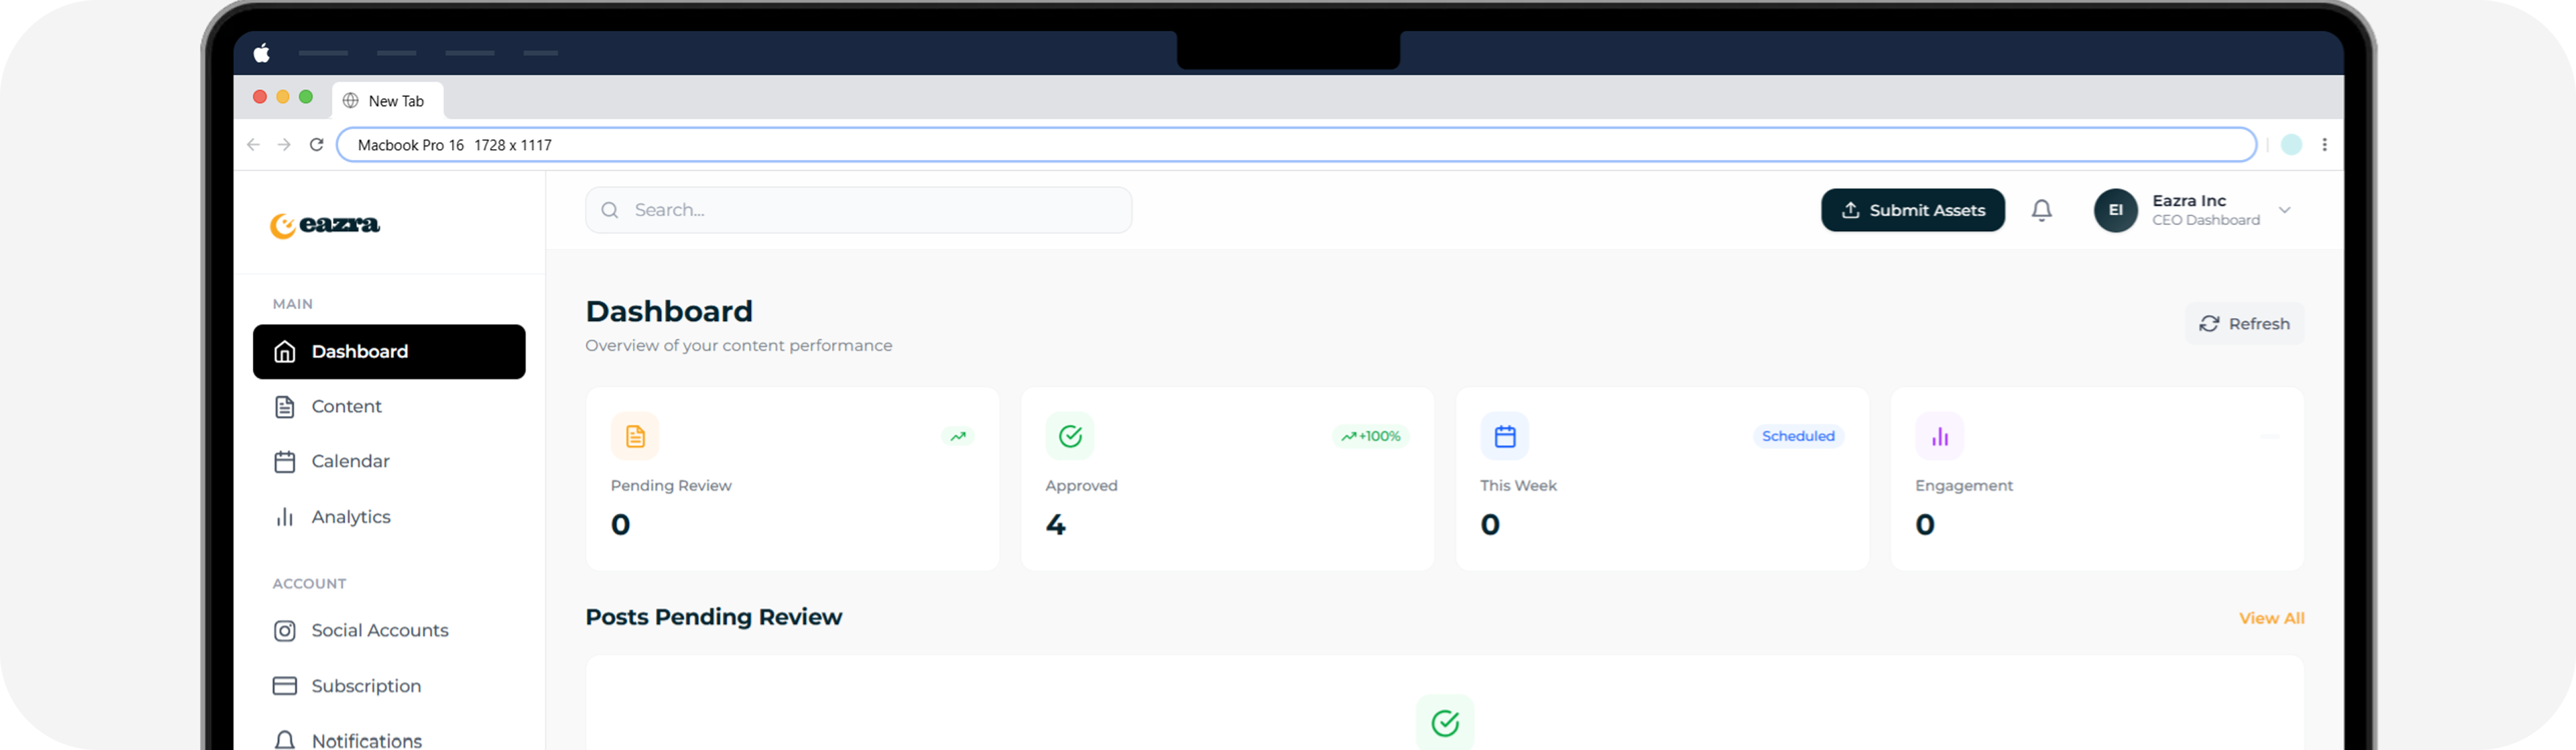This screenshot has height=750, width=2576.
Task: Click the Notifications bell entry in sidebar
Action: pyautogui.click(x=285, y=739)
